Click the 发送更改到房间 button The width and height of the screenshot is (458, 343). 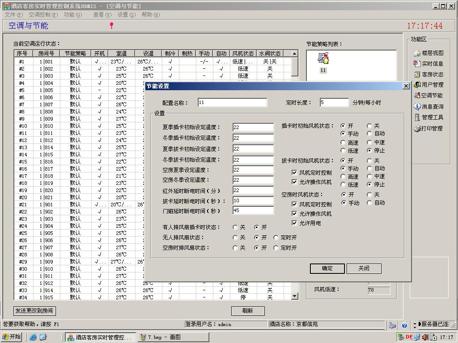35,311
